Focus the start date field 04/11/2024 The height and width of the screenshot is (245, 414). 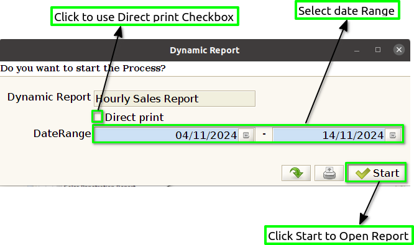167,135
